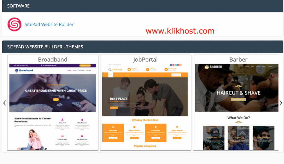
Task: Click the mail icon beside JobPortal logo
Action: click(129, 69)
